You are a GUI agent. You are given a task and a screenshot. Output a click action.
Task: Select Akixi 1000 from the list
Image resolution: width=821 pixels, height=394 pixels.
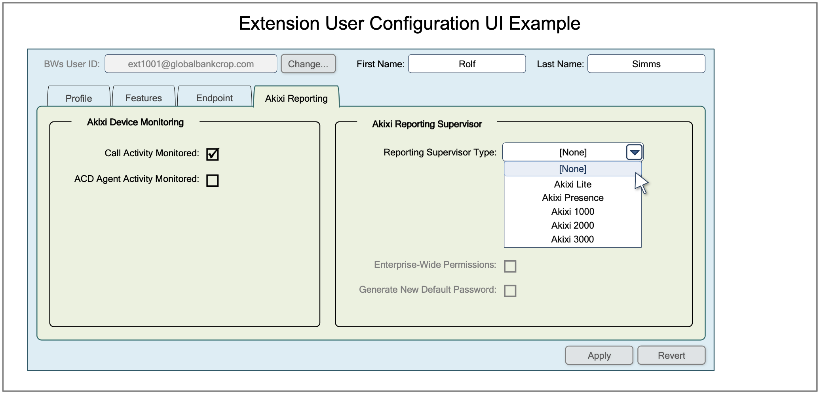(x=572, y=212)
